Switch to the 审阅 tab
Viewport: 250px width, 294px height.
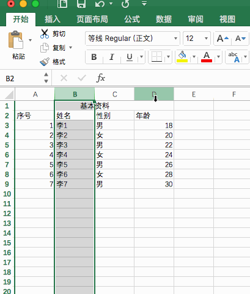[x=196, y=20]
